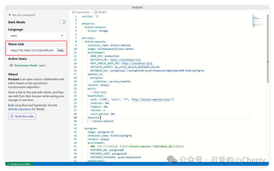Place cursor on version: '3' line
This screenshot has width=274, height=171.
(x=90, y=16)
